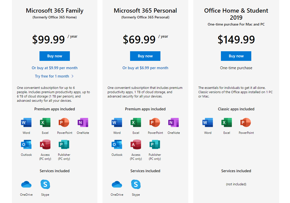Viewport: 290px width, 203px height.
Task: Click Buy now for Office Home & Student 2019
Action: (x=236, y=56)
